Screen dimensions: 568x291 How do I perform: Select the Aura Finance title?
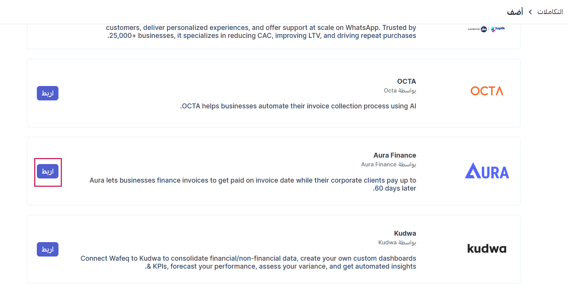[394, 155]
